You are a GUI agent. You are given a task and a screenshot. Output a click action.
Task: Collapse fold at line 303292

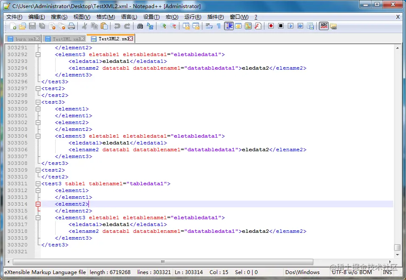coord(38,55)
